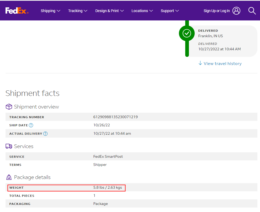Click the tracking number value

click(x=115, y=117)
